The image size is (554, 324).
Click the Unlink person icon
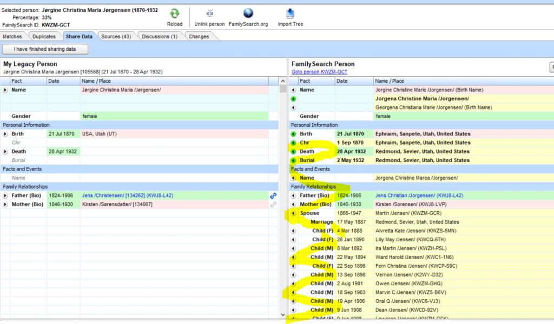(209, 13)
